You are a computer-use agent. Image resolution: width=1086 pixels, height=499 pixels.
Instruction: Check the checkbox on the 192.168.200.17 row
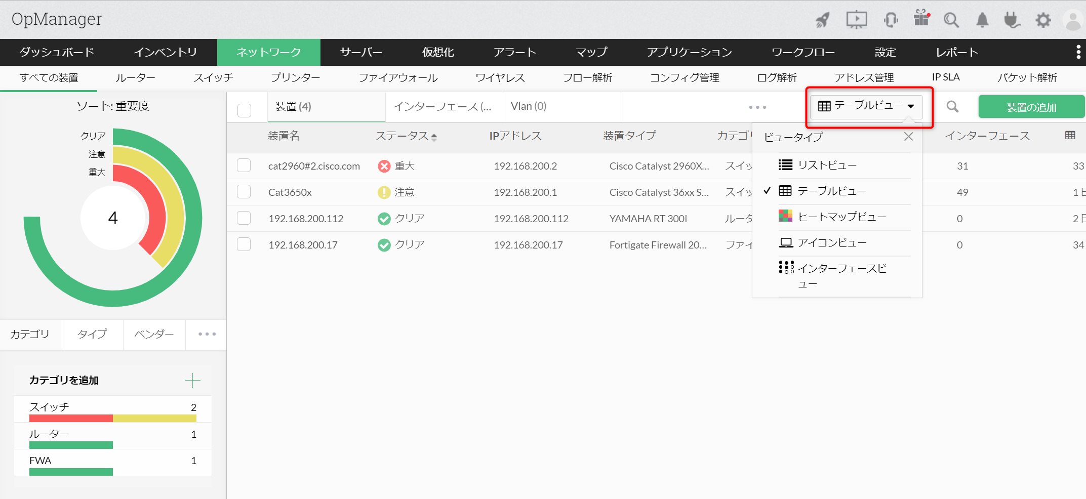coord(244,244)
